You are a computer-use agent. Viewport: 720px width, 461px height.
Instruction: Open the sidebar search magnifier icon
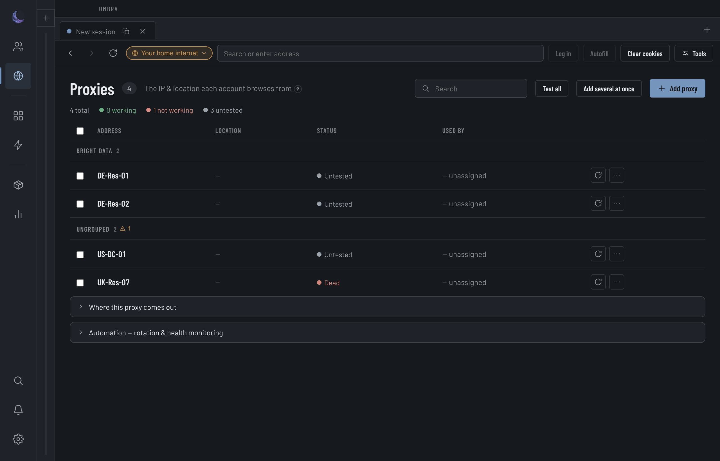(x=18, y=381)
